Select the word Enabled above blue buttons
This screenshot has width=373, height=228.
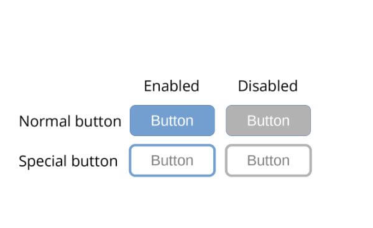tap(172, 86)
